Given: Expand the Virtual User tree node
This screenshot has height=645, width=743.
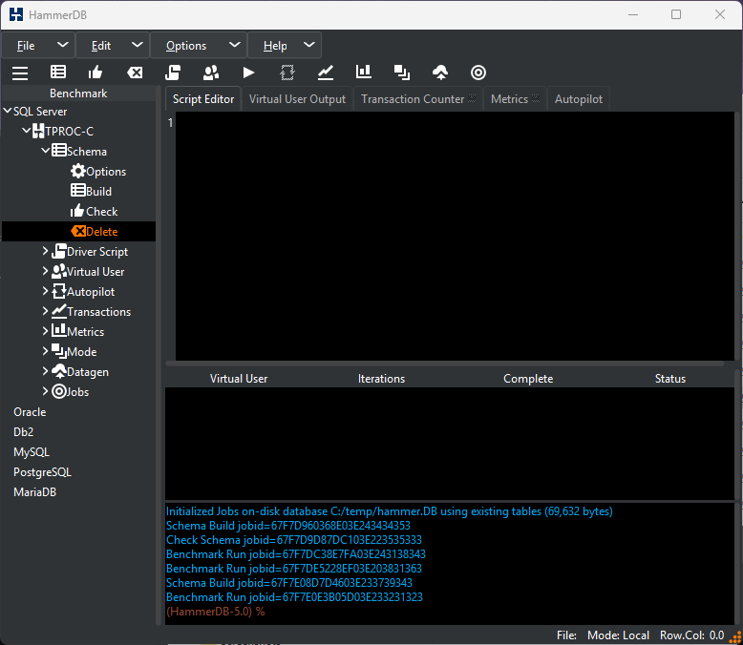Looking at the screenshot, I should [46, 271].
